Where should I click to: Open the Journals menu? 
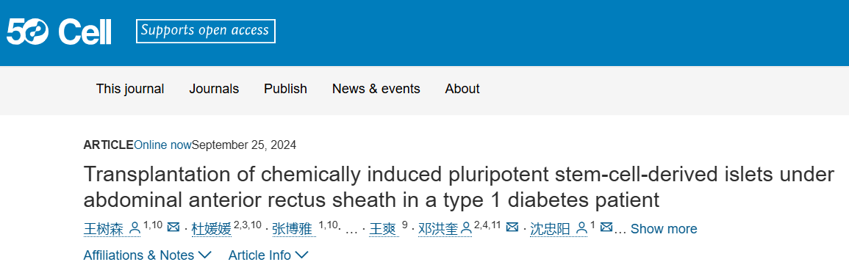pos(214,89)
